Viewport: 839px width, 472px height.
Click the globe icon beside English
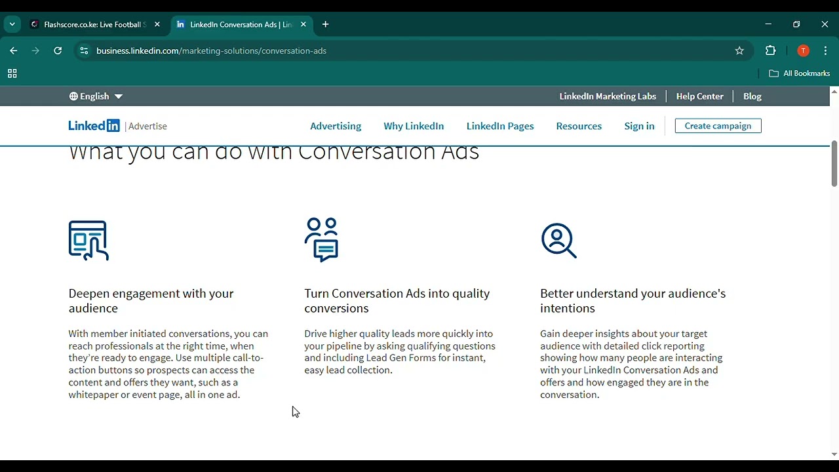pyautogui.click(x=73, y=96)
